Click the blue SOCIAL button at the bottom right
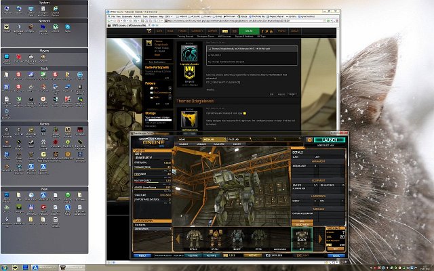 pos(336,255)
